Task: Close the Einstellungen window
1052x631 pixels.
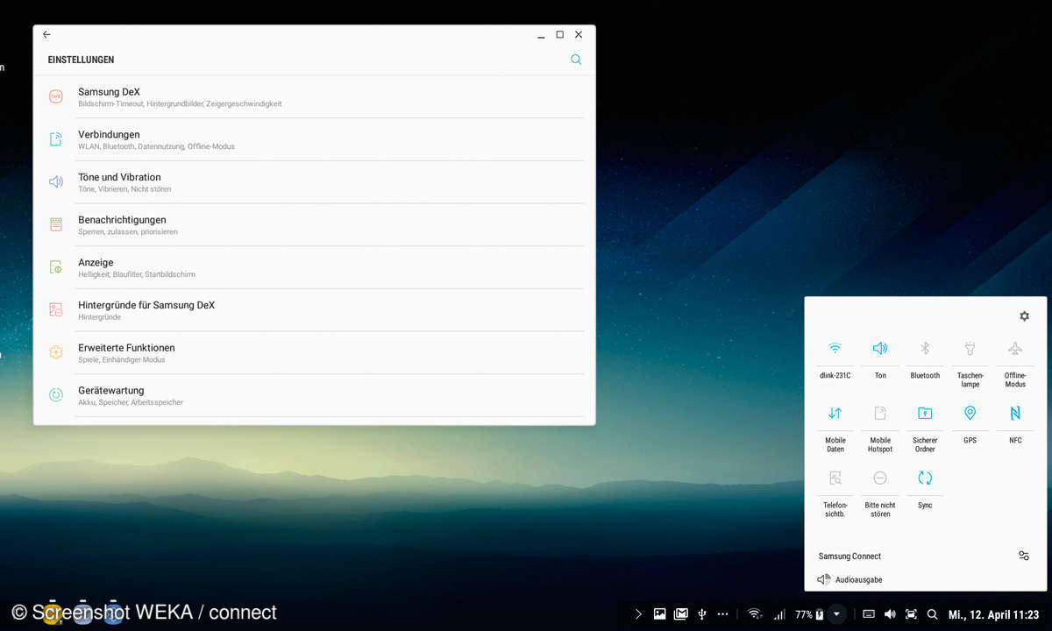Action: pyautogui.click(x=579, y=35)
